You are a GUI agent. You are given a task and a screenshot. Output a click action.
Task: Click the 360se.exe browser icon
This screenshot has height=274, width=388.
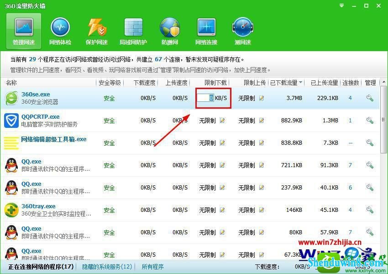coord(11,98)
